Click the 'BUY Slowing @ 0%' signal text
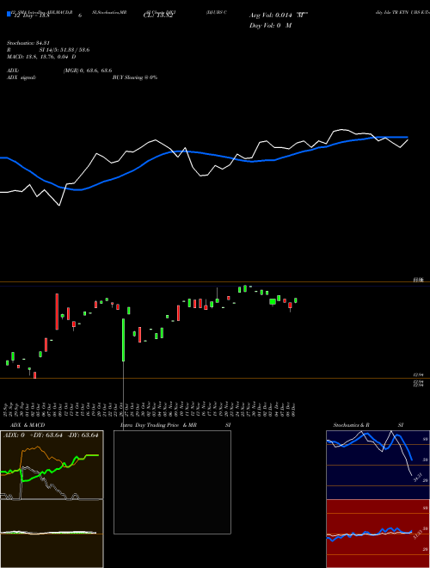The height and width of the screenshot is (568, 430). point(135,77)
